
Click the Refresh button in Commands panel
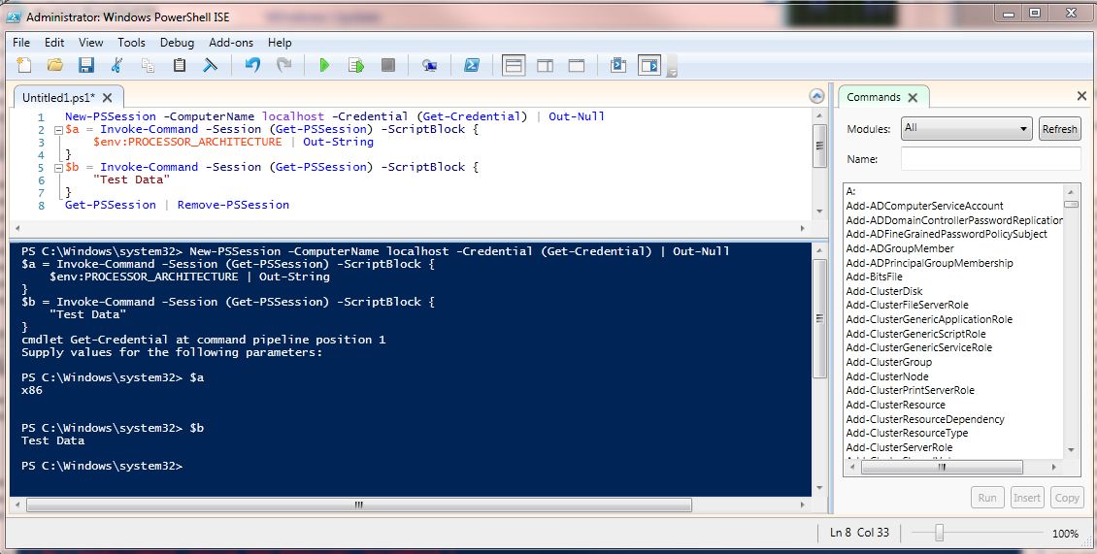[1059, 129]
